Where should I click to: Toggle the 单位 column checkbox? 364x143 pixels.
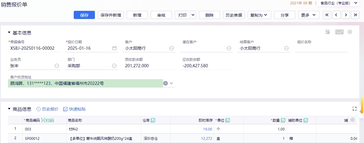228,120
